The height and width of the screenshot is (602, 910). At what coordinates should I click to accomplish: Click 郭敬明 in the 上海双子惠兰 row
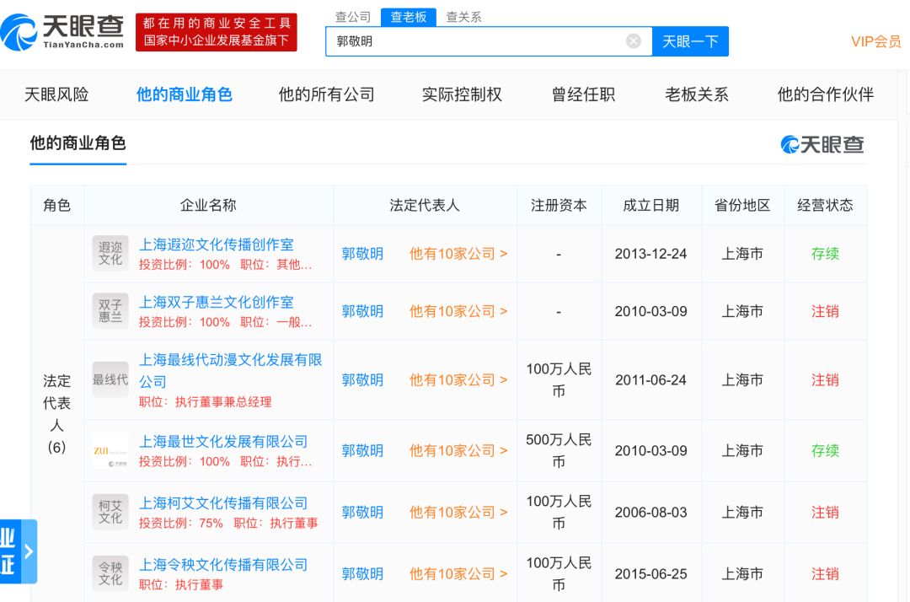362,311
